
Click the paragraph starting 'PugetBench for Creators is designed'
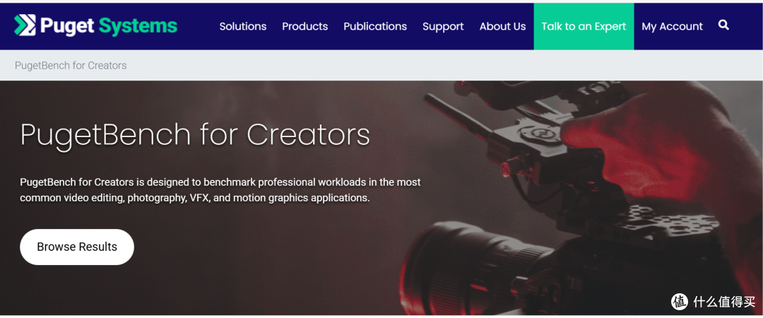point(220,190)
